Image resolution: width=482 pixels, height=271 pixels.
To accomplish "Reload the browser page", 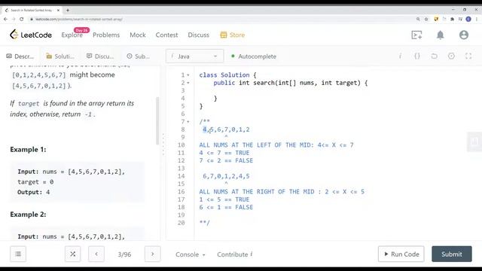I will [22, 19].
